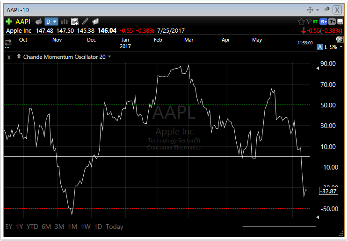Image resolution: width=348 pixels, height=241 pixels.
Task: Open the cash register trade icon
Action: 39,22
